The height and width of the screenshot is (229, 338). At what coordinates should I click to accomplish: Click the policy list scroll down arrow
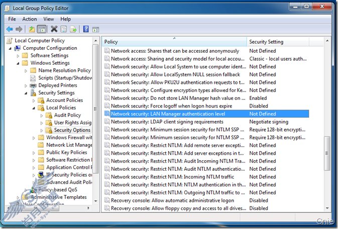click(x=327, y=208)
